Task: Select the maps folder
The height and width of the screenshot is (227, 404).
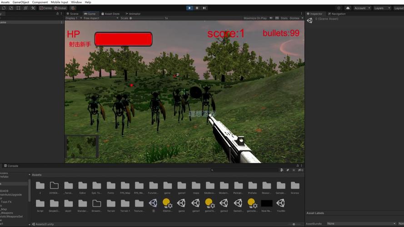Action: click(196, 188)
